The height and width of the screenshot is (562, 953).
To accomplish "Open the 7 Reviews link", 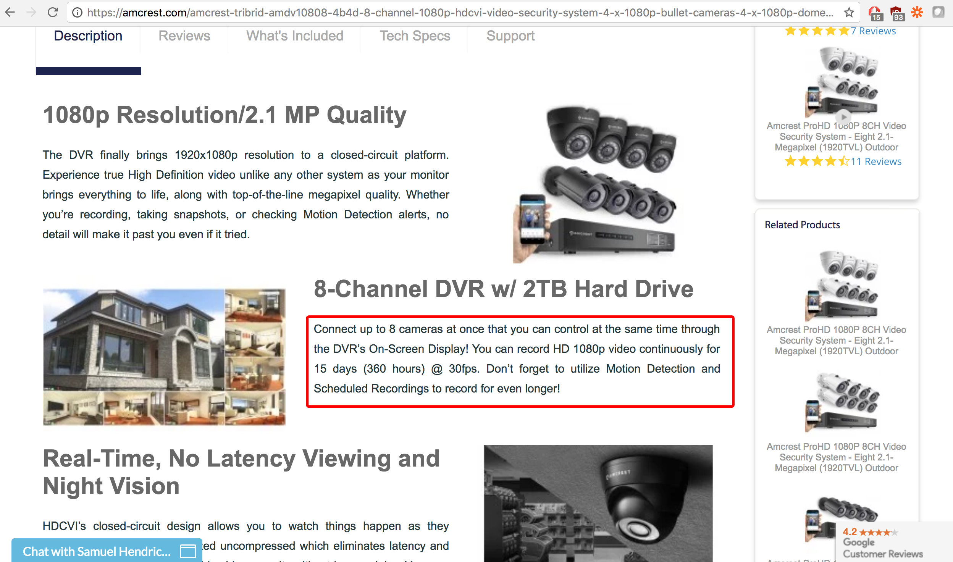I will pos(873,31).
